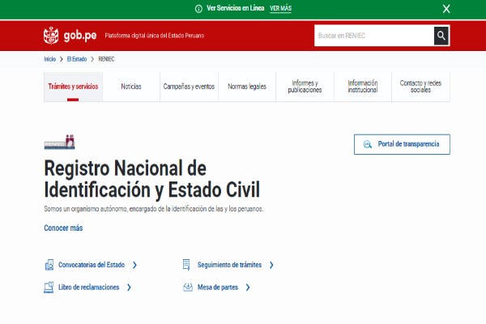This screenshot has width=486, height=324.
Task: Click 'Plataforma digital única del Estado Peruano' text
Action: (x=155, y=36)
